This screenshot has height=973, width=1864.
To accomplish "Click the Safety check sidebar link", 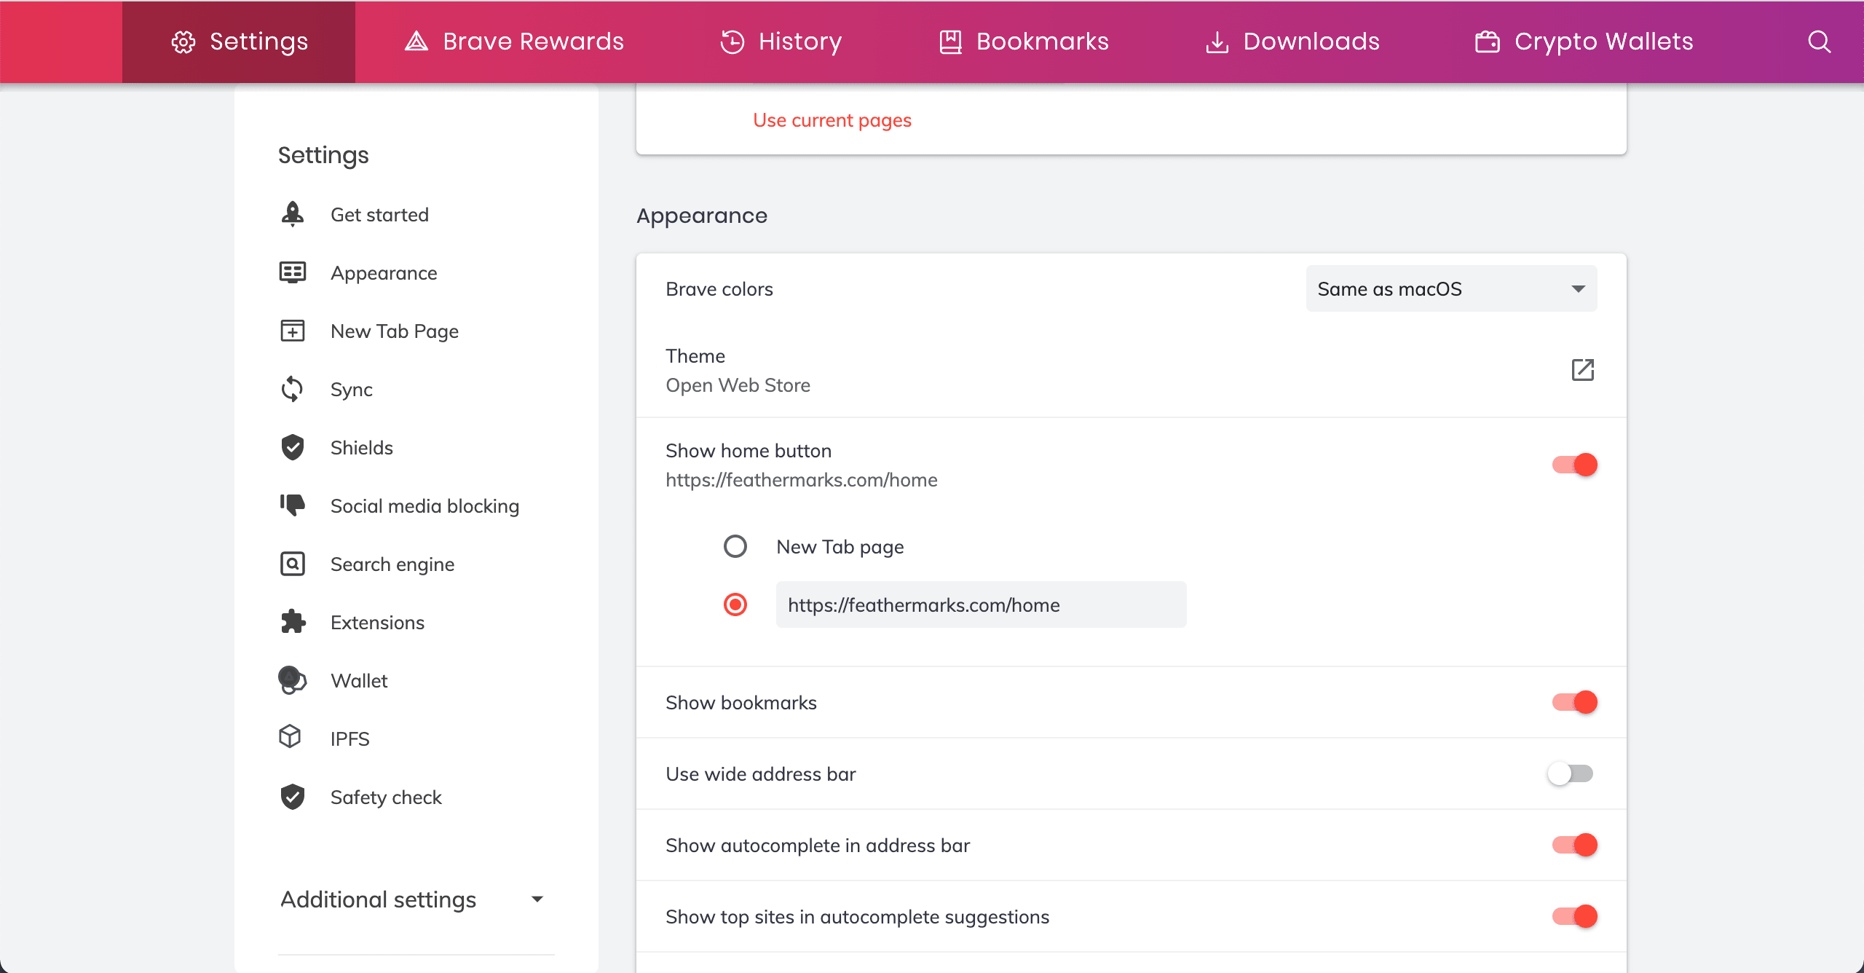I will tap(385, 797).
